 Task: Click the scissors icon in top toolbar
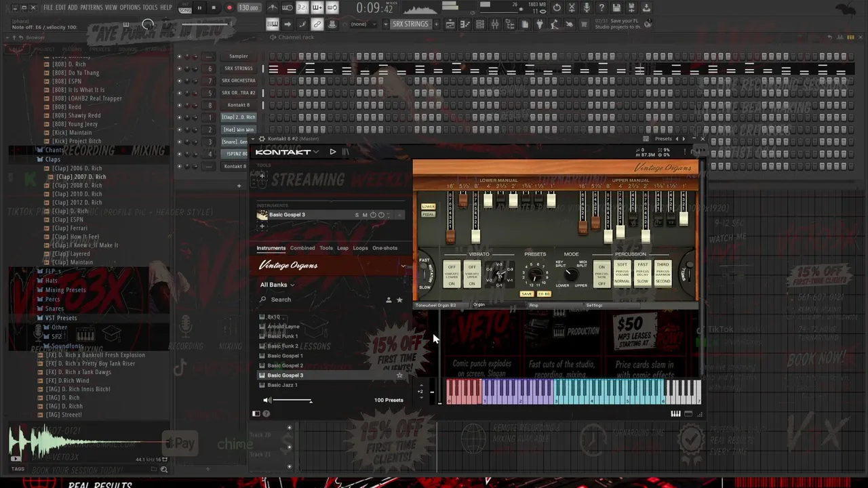(572, 7)
